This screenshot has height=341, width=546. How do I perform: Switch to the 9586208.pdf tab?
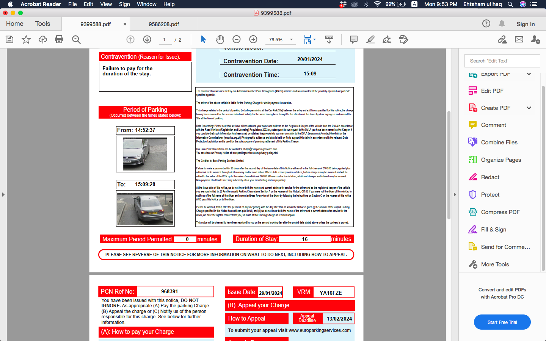[164, 24]
